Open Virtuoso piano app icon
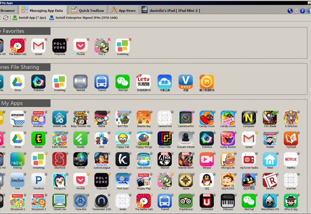This screenshot has width=311, height=214. point(228,201)
